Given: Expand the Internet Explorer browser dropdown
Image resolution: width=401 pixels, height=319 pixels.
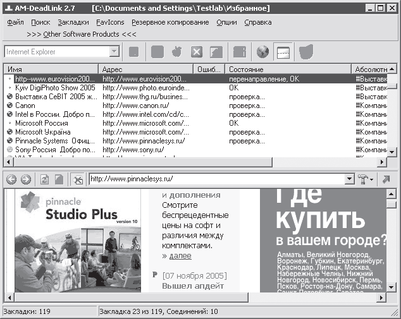Looking at the screenshot, I should click(114, 52).
